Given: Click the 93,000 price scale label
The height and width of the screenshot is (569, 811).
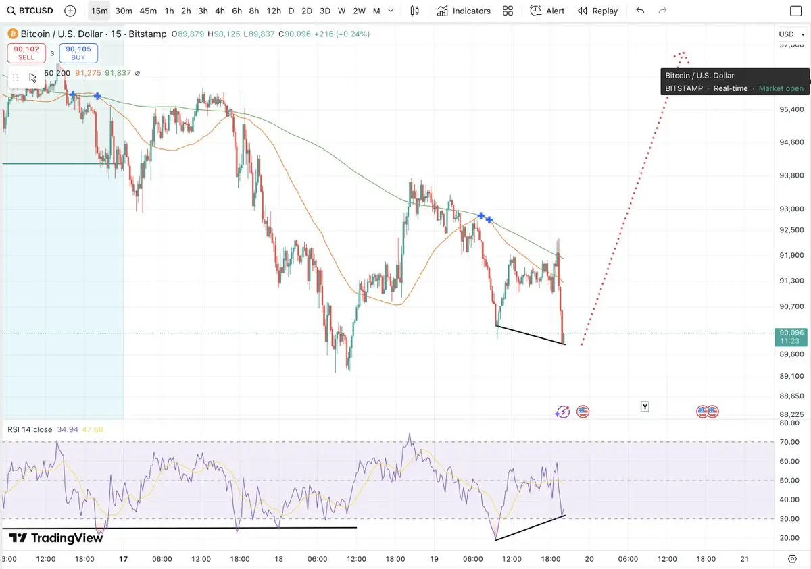Looking at the screenshot, I should point(791,209).
